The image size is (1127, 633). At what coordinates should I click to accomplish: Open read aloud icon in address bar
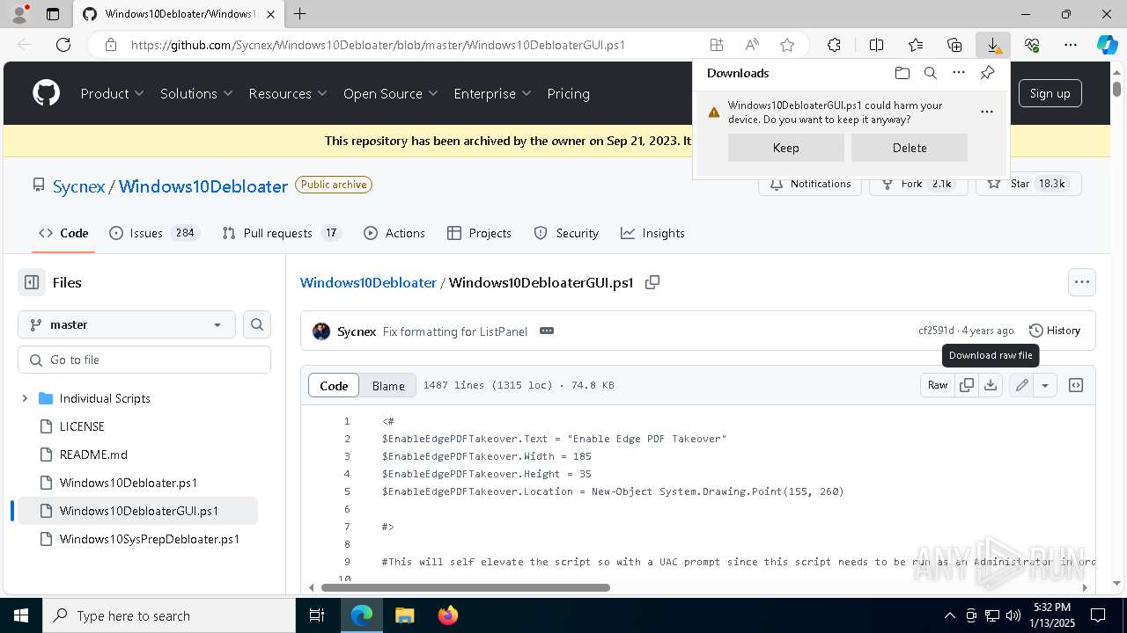[x=752, y=45]
